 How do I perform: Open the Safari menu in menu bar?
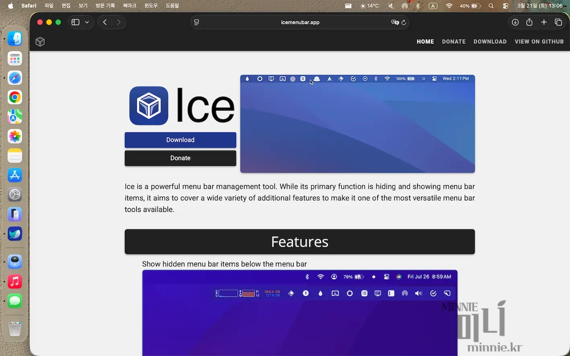pos(29,6)
